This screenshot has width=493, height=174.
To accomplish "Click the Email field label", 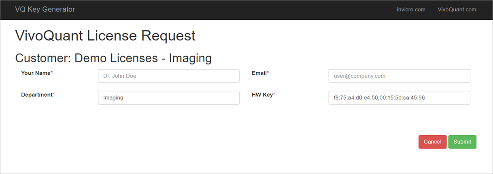I will (259, 73).
